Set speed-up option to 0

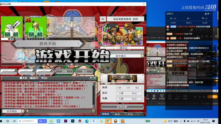[x=119, y=88]
